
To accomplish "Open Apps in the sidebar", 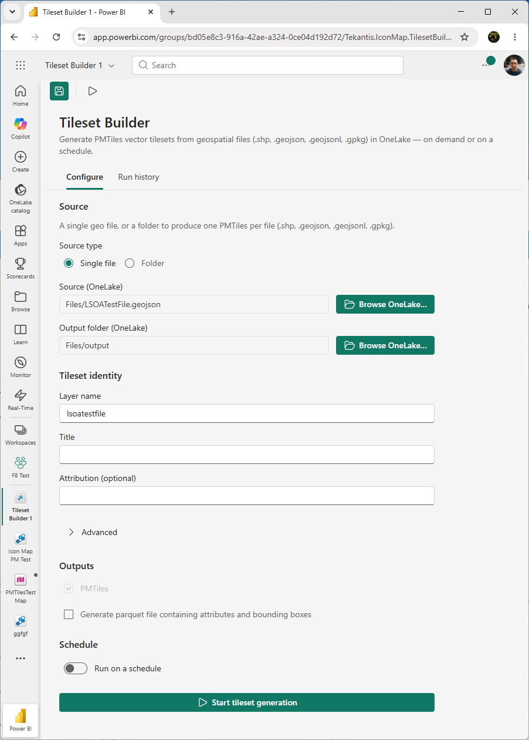I will (21, 235).
